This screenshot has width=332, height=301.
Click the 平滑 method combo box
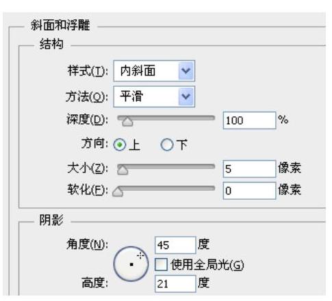tap(154, 96)
